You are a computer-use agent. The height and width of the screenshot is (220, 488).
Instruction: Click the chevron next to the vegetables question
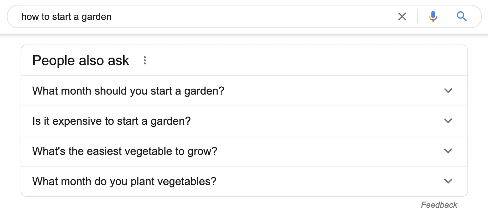448,181
